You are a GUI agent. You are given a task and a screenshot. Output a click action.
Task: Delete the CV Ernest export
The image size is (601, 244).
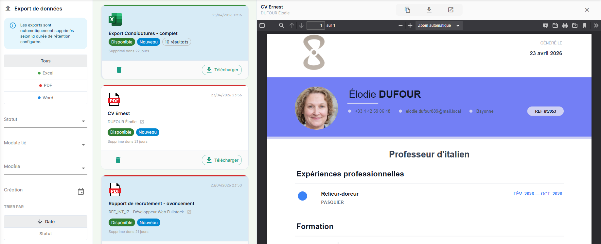click(118, 160)
